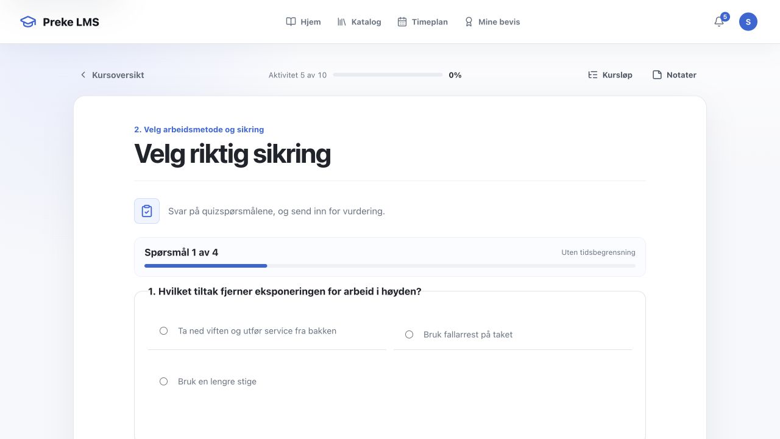
Task: Click the '2. Velg arbeidsmetode og sikring' label
Action: point(199,129)
